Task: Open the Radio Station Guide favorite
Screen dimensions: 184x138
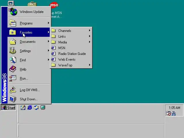Action: coord(71,54)
